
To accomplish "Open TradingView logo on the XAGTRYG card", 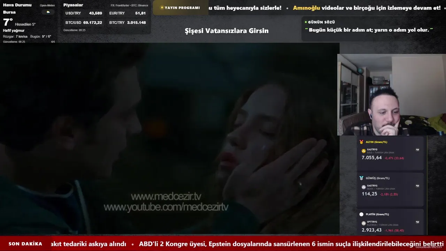I will [417, 186].
